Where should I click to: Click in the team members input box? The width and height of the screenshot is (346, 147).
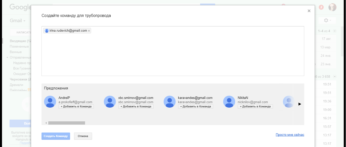[x=173, y=51]
